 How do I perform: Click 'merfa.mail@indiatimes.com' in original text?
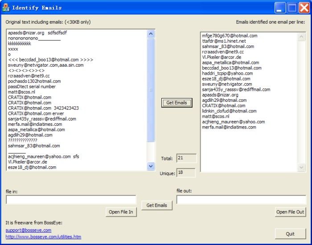click(x=35, y=125)
